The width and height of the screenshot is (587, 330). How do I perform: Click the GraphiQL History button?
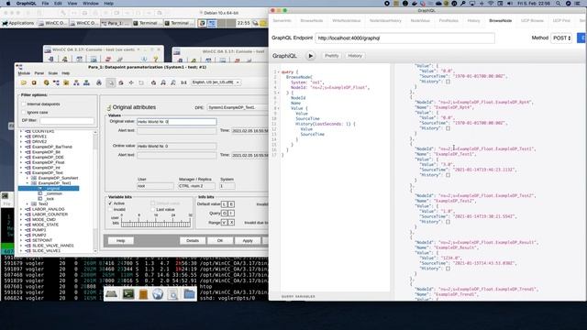[x=355, y=56]
